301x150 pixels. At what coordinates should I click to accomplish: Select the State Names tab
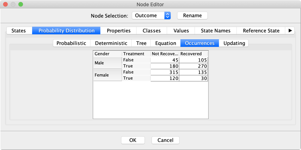click(x=216, y=31)
